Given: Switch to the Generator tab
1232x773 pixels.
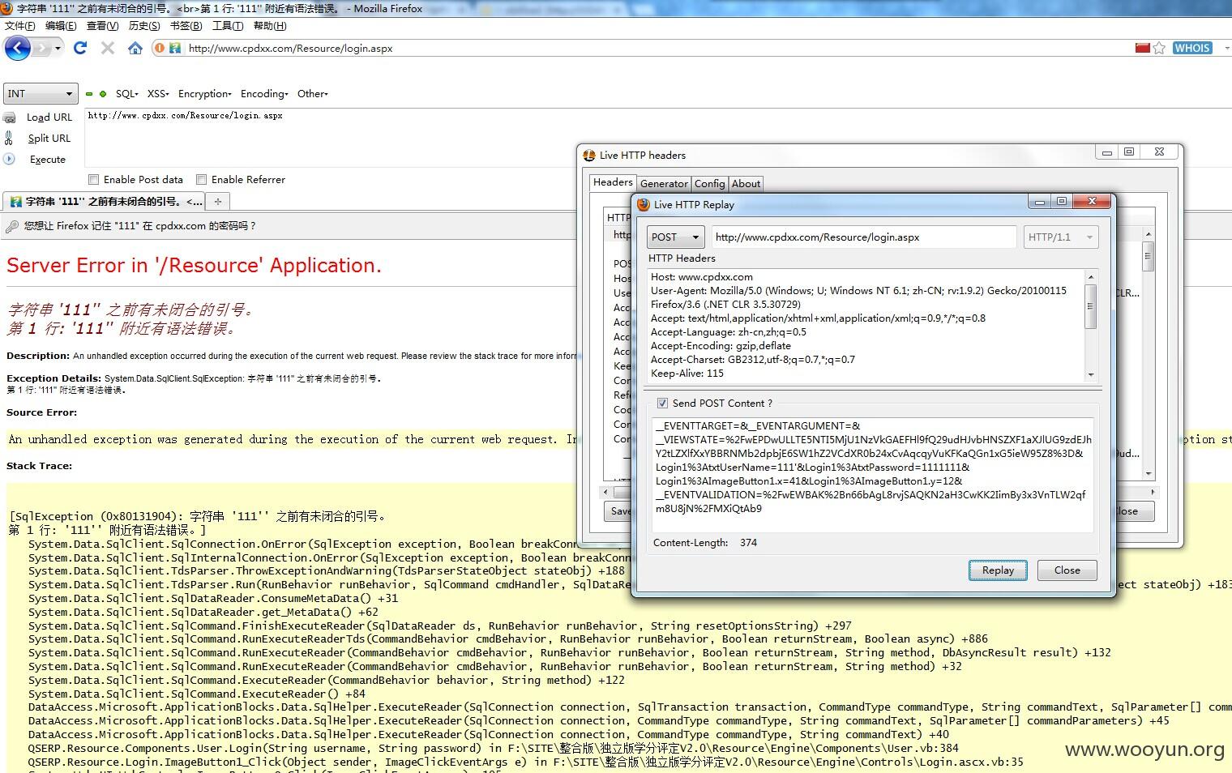Looking at the screenshot, I should [664, 184].
